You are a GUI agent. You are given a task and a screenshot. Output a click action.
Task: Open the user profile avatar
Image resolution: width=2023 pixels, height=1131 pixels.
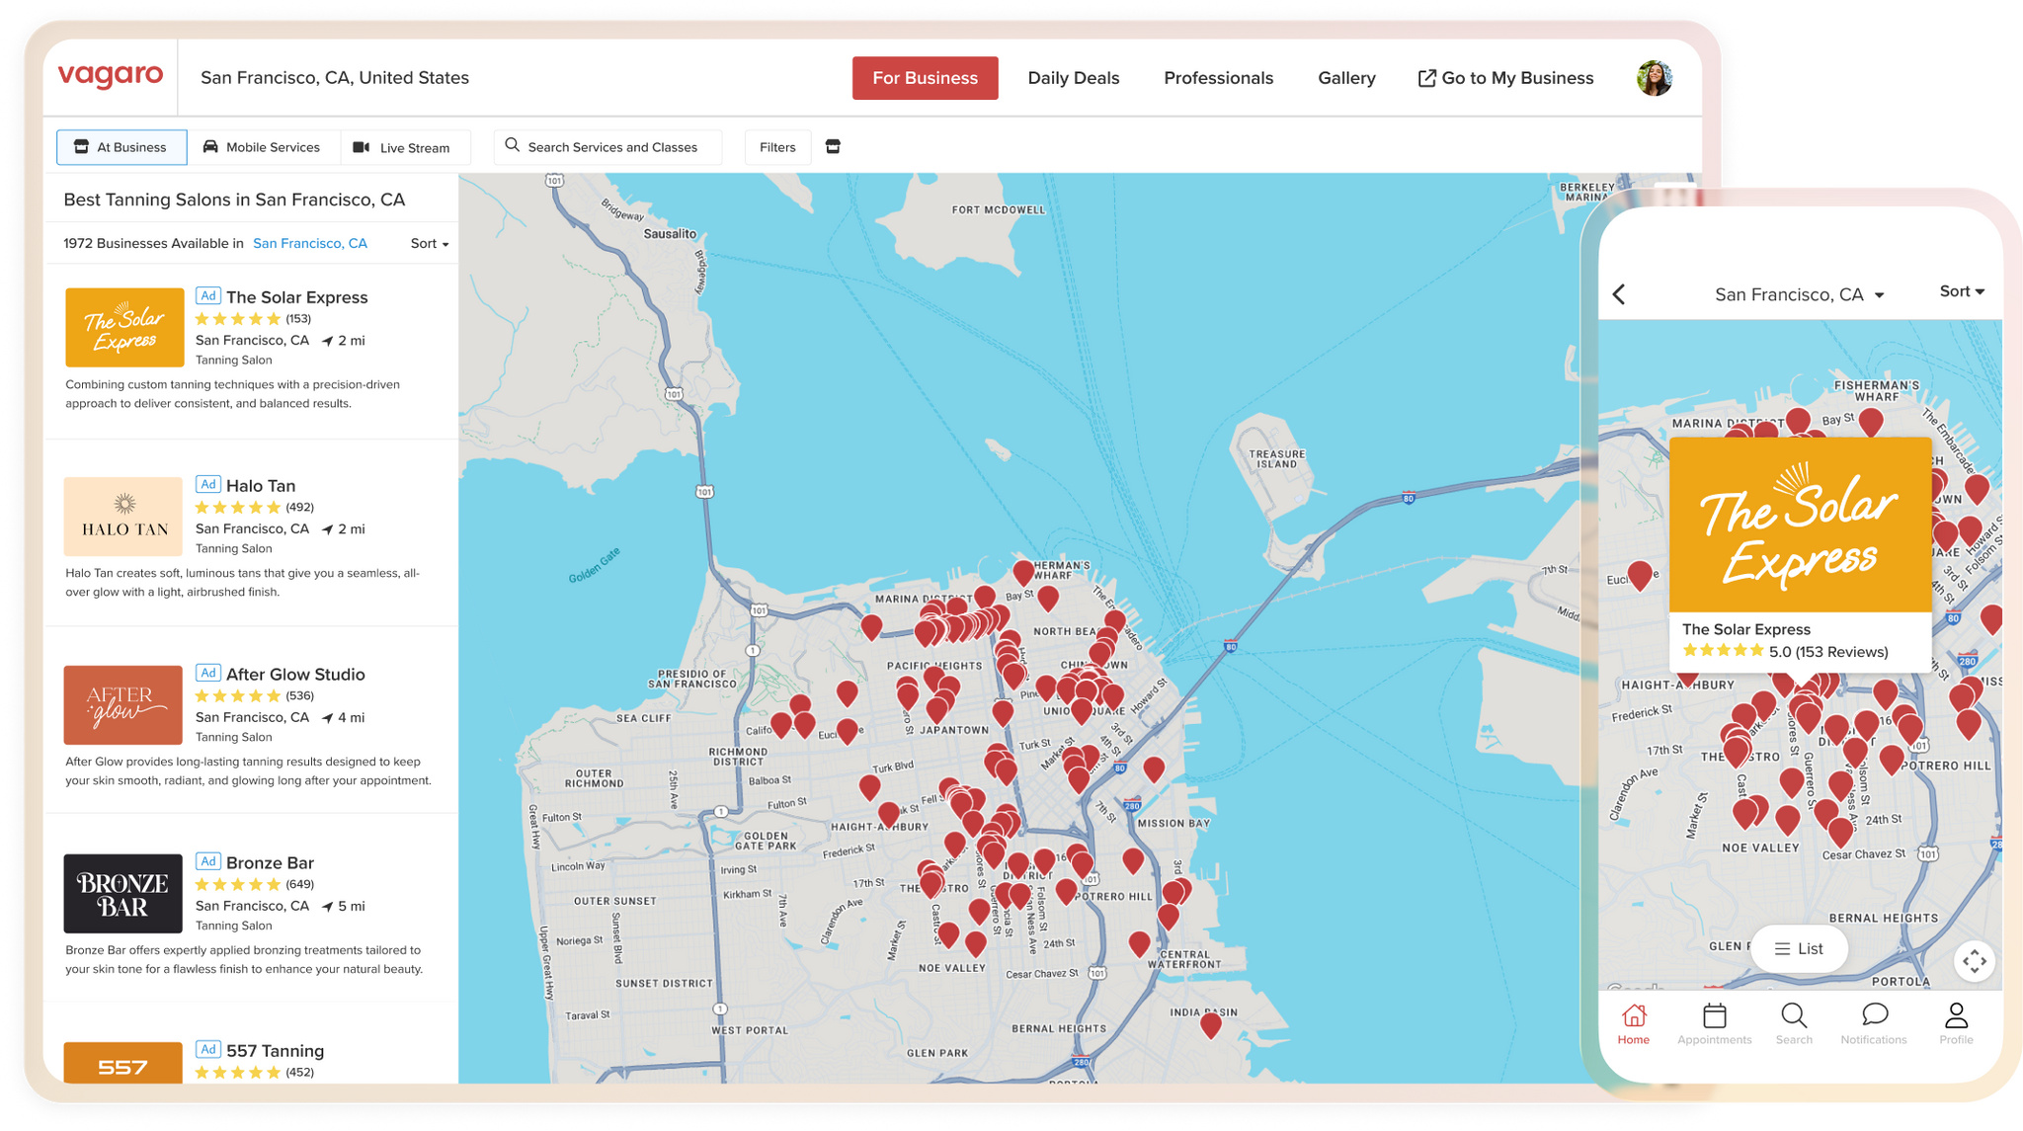coord(1654,78)
